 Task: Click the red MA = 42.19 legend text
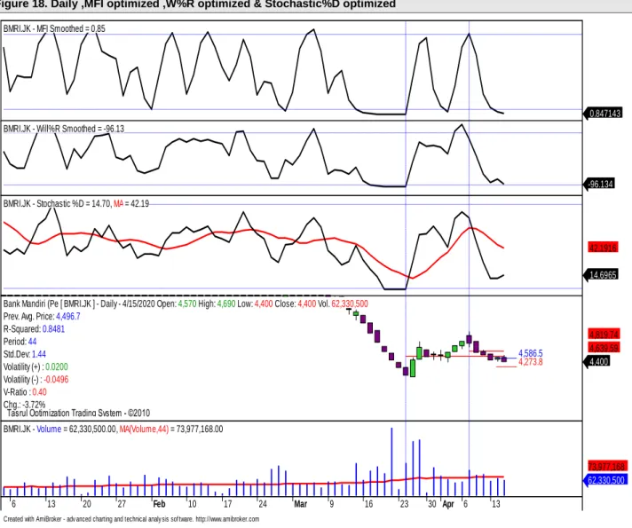[x=131, y=203]
